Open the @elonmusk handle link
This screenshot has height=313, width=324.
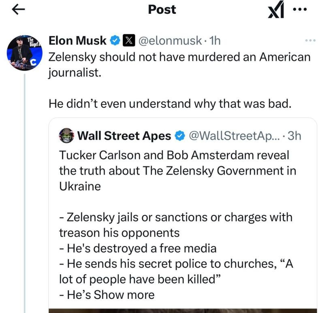[x=170, y=40]
